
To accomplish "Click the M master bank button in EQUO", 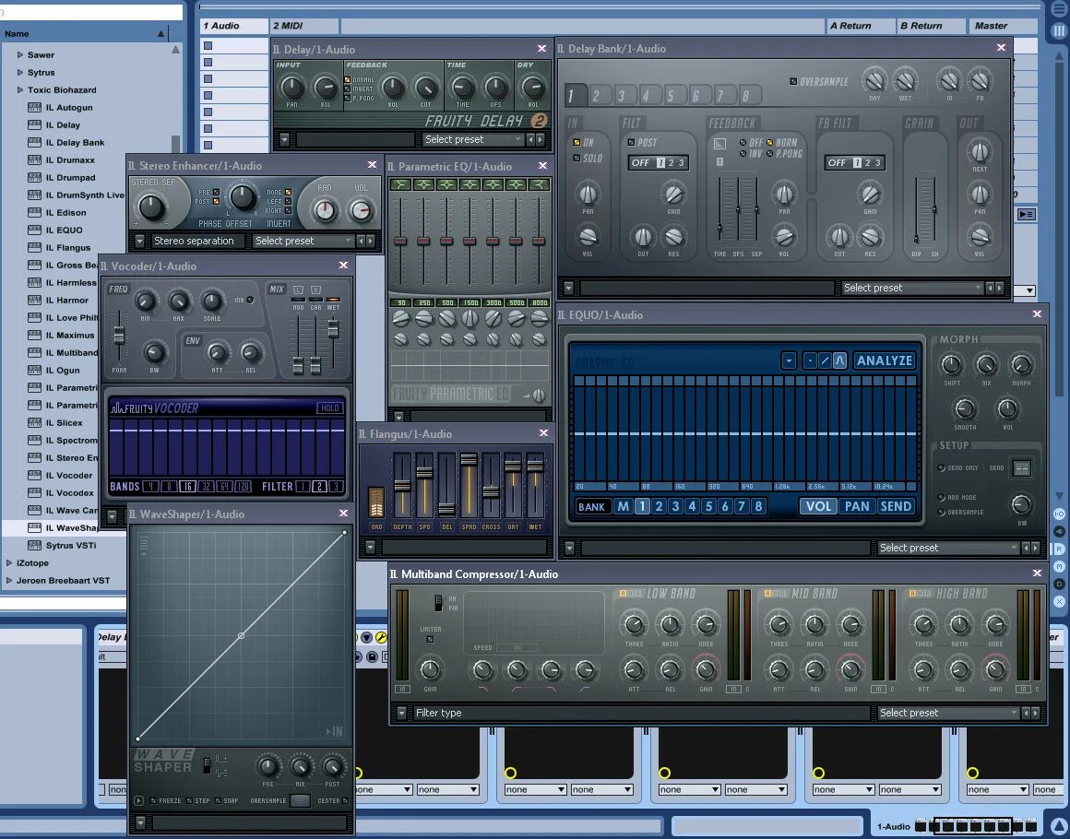I will 623,506.
